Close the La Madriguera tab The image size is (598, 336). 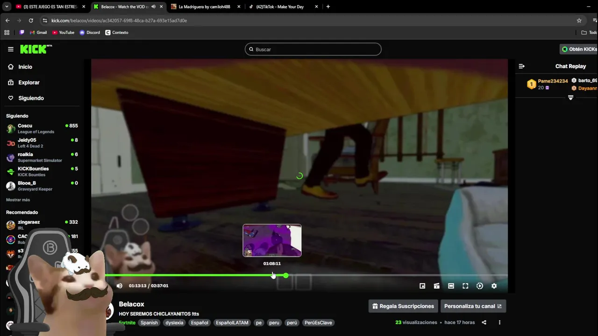(x=239, y=7)
